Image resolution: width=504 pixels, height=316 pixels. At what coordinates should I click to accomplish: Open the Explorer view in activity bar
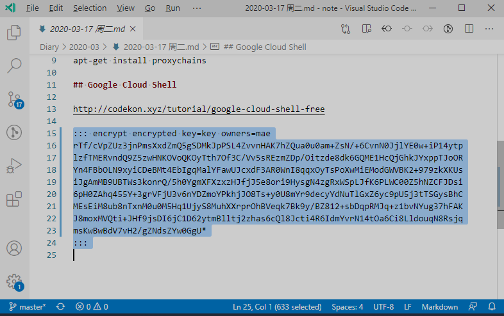point(14,33)
